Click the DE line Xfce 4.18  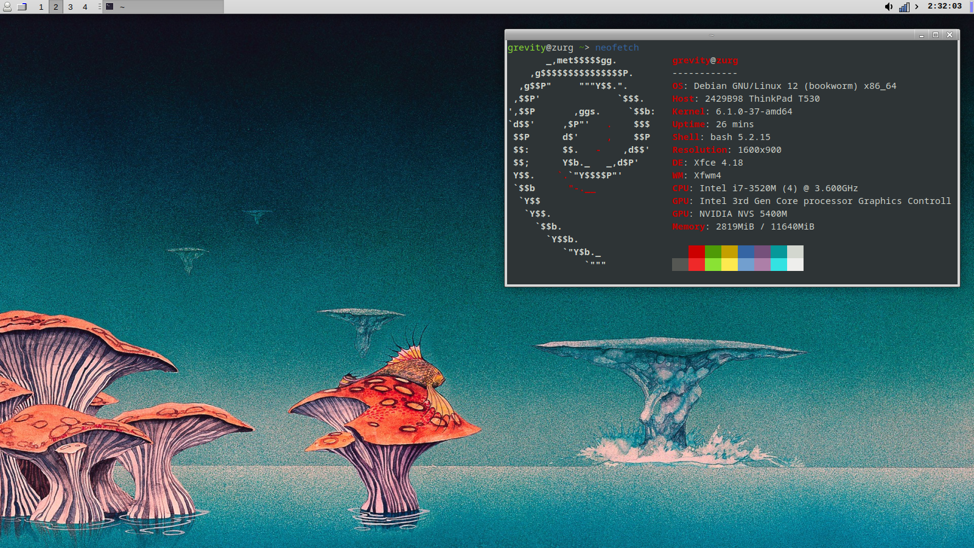coord(707,163)
